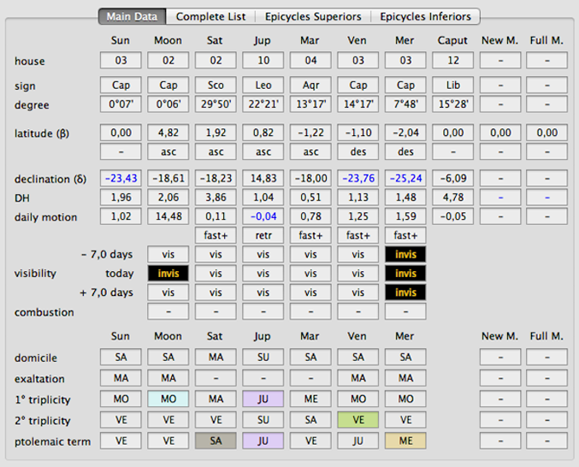
Task: Click the Ven ptolemaic term cell JU
Action: [358, 440]
